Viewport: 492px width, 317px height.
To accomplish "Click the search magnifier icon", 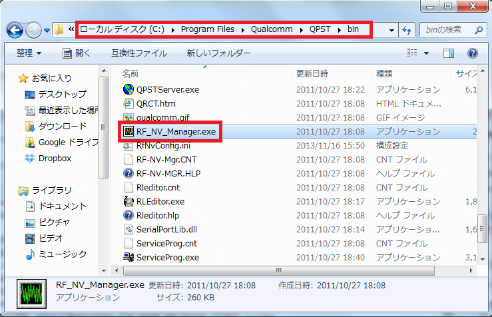I will click(479, 30).
